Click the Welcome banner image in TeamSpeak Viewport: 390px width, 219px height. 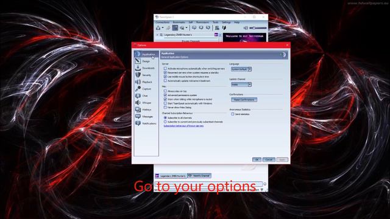[x=244, y=37]
